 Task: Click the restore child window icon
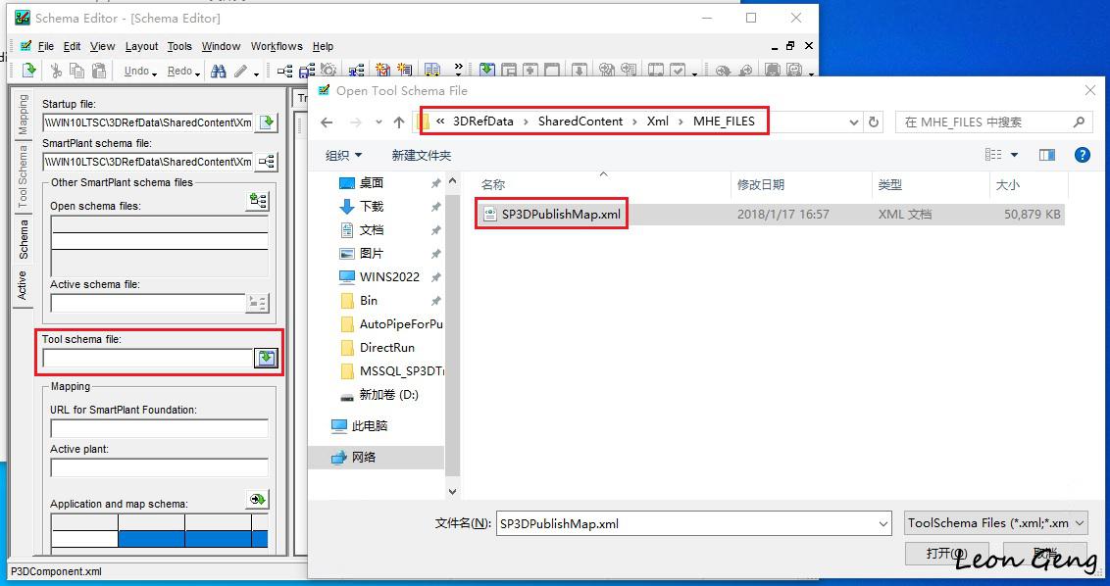(790, 45)
